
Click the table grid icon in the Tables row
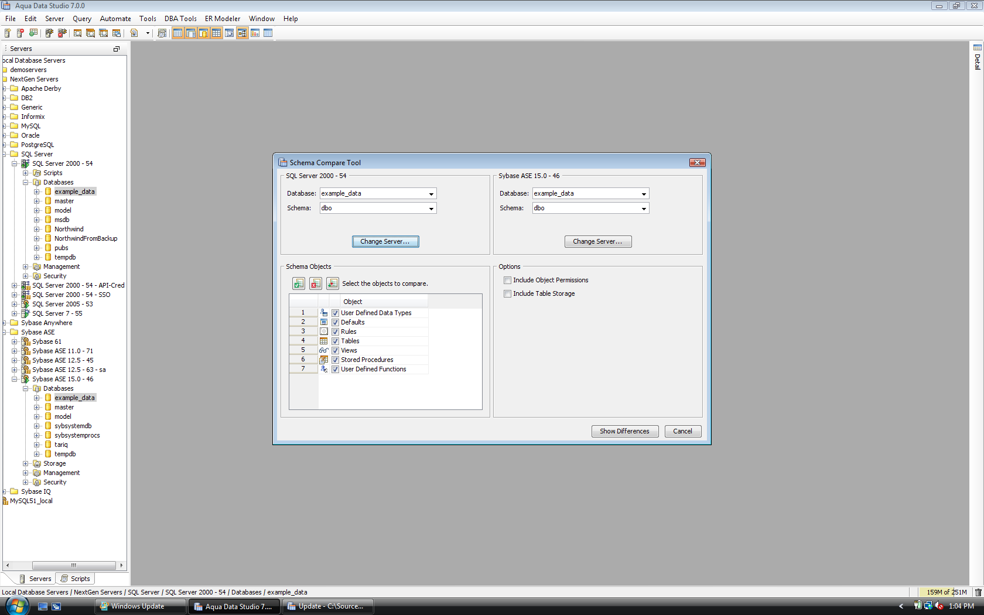(324, 341)
